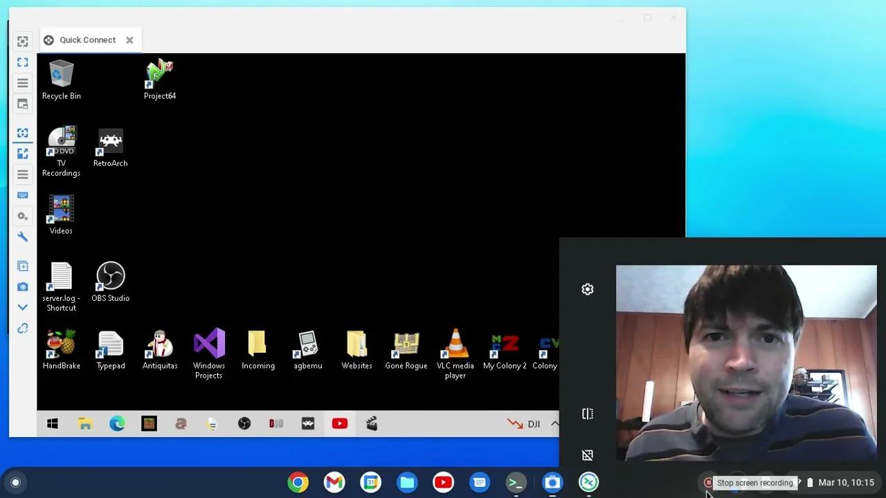Select the Websites folder icon
Image resolution: width=886 pixels, height=498 pixels.
pyautogui.click(x=356, y=350)
